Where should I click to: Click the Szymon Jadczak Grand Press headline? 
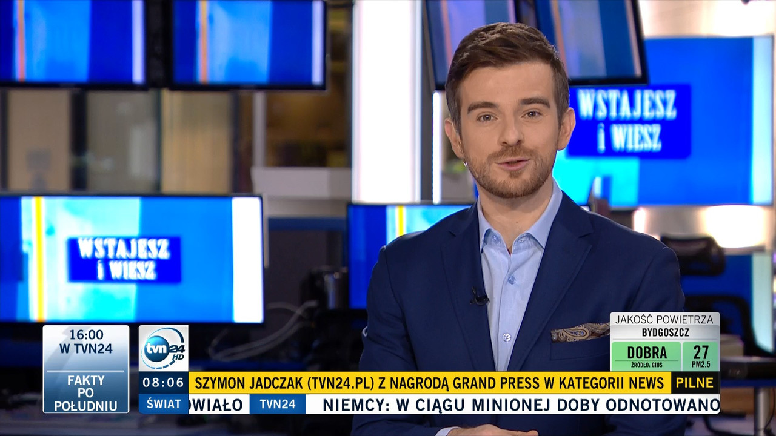pyautogui.click(x=429, y=383)
